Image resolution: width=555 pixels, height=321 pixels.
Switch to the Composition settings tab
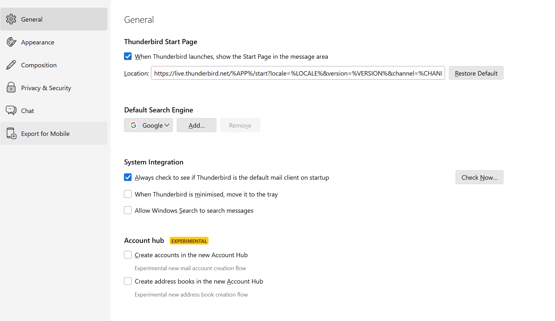point(39,65)
